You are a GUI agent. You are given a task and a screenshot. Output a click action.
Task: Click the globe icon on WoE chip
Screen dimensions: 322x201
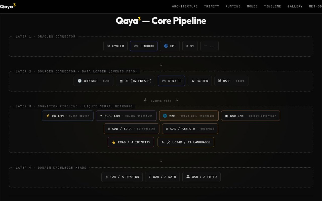click(165, 116)
